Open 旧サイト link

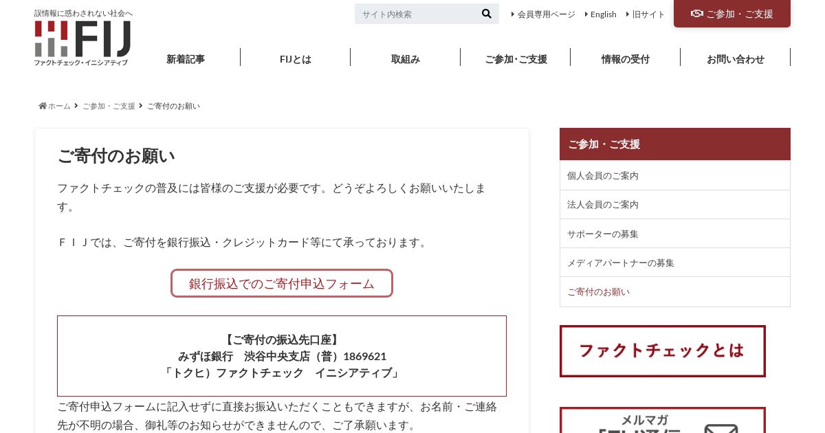(x=648, y=14)
